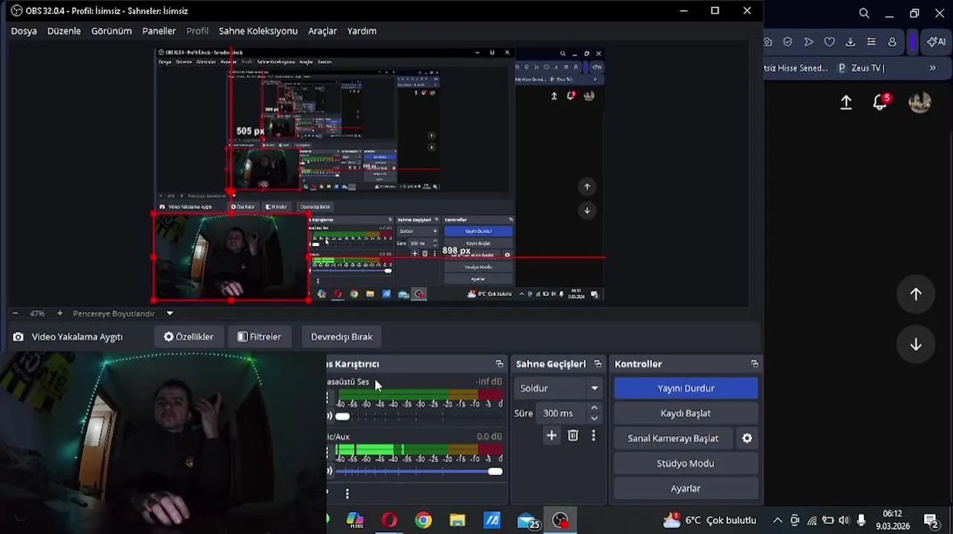Click the Süre 300 ms input field
Image resolution: width=953 pixels, height=534 pixels.
(563, 413)
